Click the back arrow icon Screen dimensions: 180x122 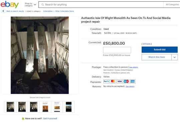point(3,11)
